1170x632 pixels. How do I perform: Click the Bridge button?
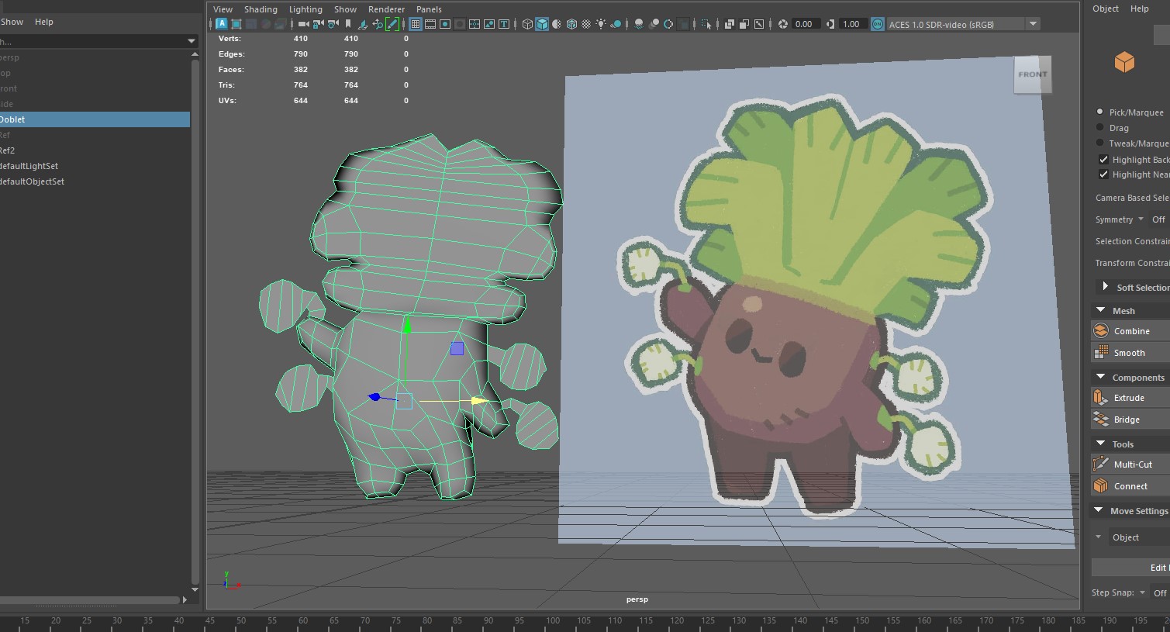(x=1127, y=420)
